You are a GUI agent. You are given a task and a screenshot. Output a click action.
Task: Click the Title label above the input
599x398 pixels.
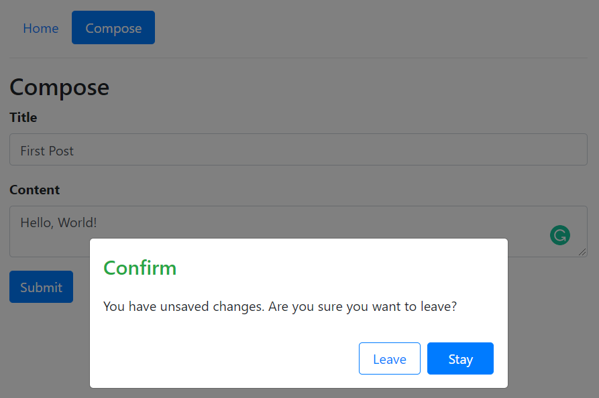pyautogui.click(x=23, y=117)
